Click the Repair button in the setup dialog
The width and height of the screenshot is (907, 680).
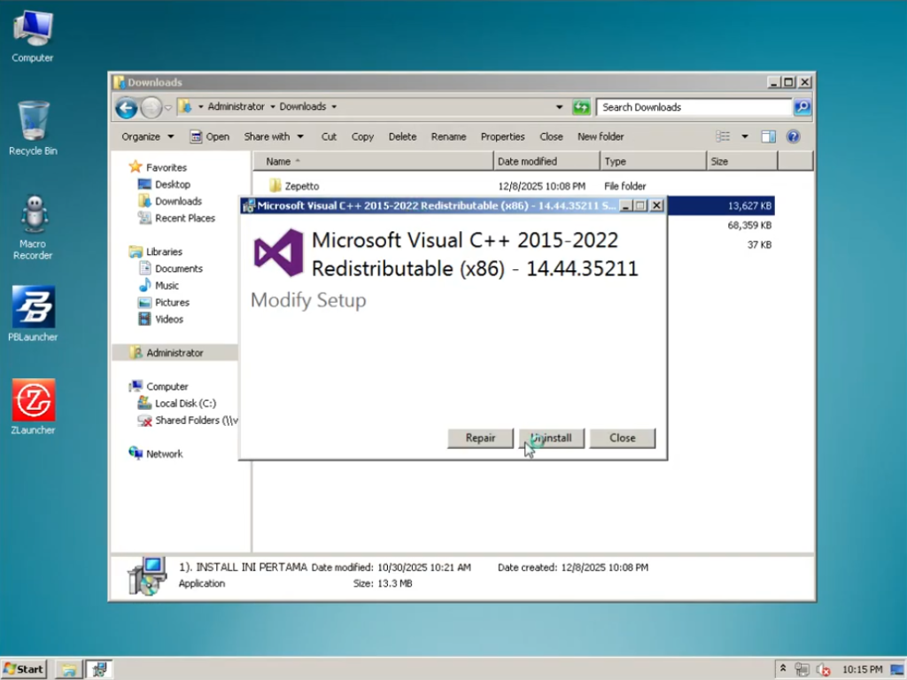480,437
